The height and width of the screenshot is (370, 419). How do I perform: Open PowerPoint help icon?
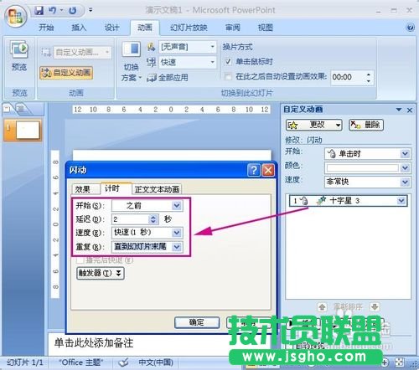pyautogui.click(x=411, y=28)
